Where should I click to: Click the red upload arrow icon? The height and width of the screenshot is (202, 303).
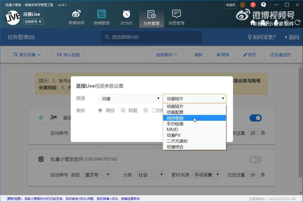(253, 5)
